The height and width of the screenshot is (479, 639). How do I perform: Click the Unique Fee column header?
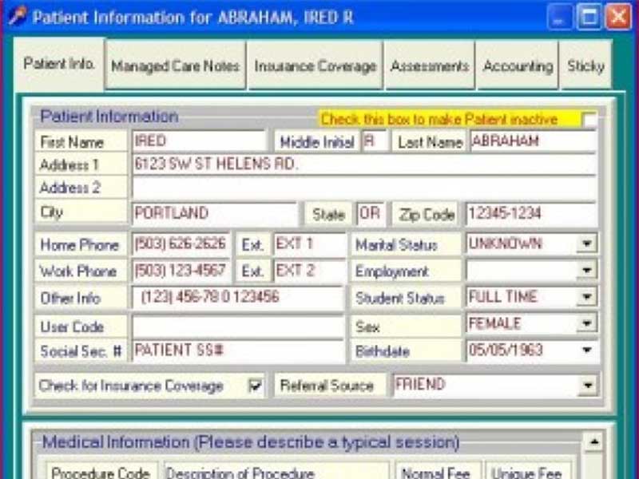click(527, 472)
